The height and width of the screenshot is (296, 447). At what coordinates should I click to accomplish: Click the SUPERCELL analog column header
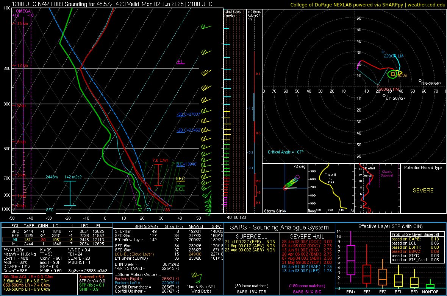click(252, 237)
